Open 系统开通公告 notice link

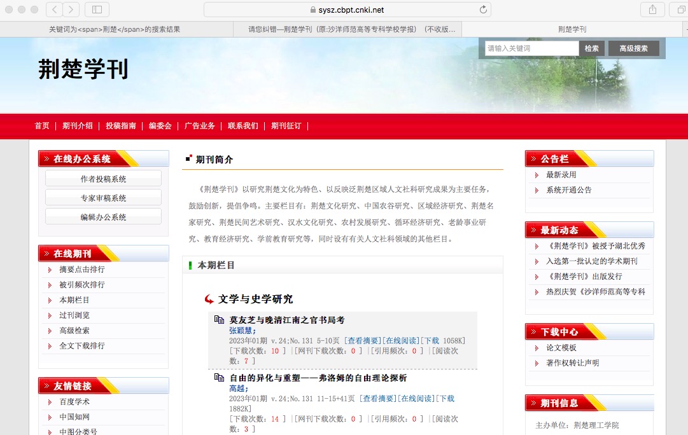(568, 190)
